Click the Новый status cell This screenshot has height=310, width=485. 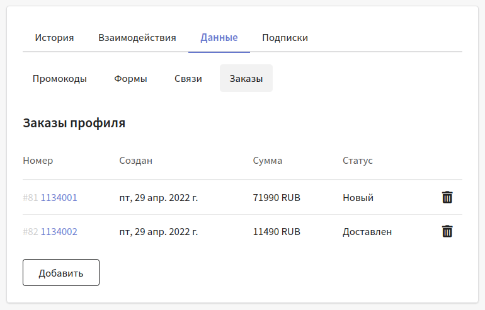[x=358, y=198]
